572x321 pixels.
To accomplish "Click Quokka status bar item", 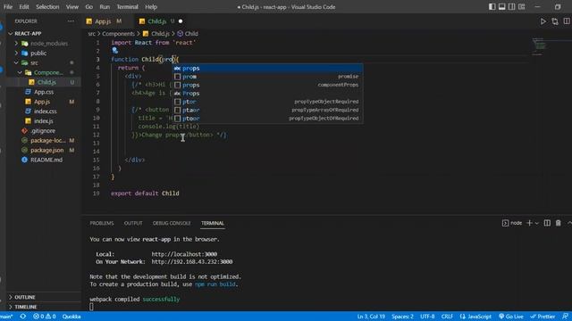I will [71, 317].
